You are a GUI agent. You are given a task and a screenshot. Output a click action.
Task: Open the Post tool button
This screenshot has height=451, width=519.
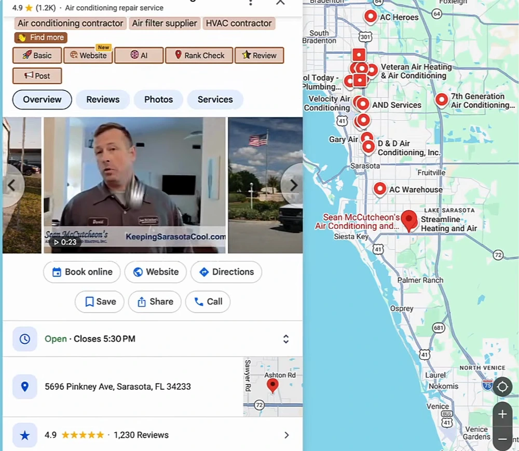coord(37,76)
